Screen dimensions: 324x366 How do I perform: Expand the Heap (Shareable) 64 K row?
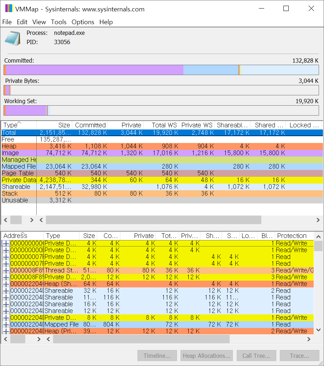6,284
